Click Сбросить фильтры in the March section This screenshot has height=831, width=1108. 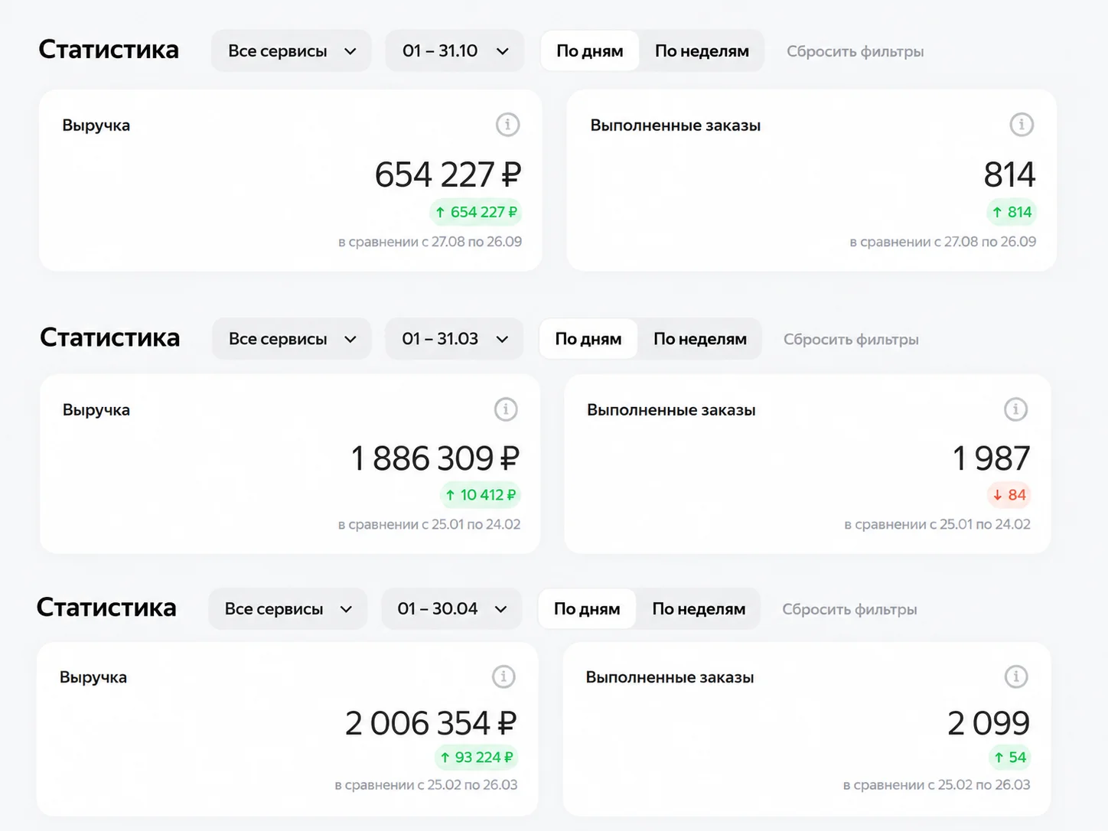pos(851,339)
